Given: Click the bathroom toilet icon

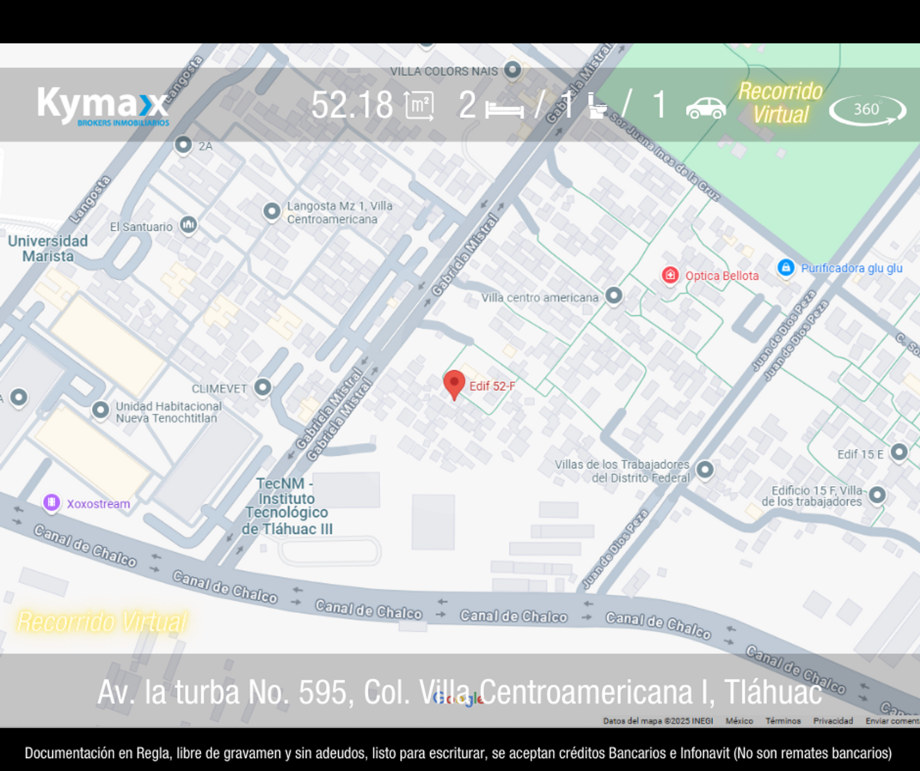Looking at the screenshot, I should 597,105.
